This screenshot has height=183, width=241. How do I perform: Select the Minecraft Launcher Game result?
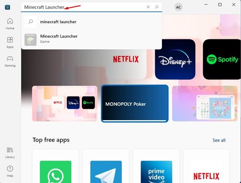pos(92,39)
